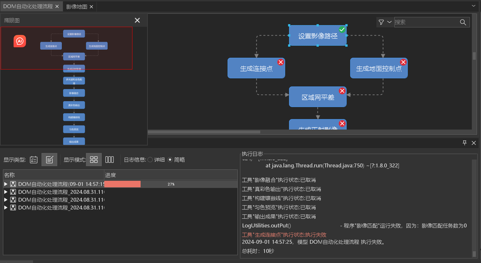The height and width of the screenshot is (263, 481).
Task: Open the filter dropdown arrow
Action: pyautogui.click(x=389, y=22)
